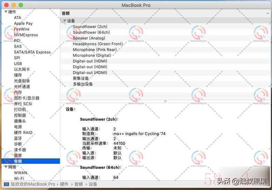Select 储存 in the sidebar
The height and width of the screenshot is (190, 272).
tap(18, 75)
